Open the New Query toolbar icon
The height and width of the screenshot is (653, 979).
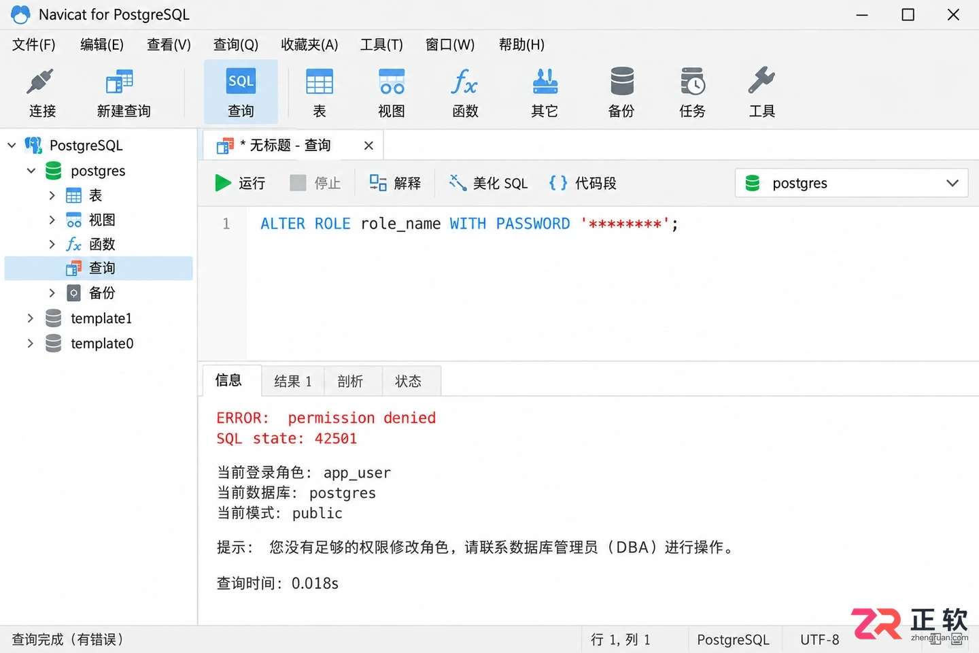120,82
